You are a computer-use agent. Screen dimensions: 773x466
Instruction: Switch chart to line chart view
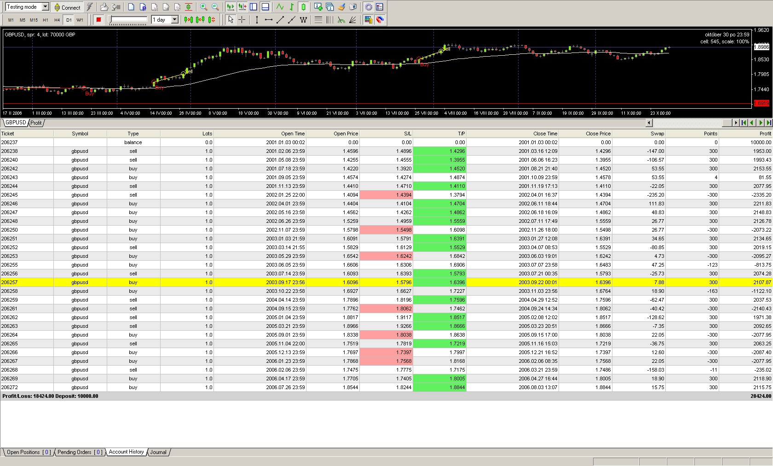point(280,7)
